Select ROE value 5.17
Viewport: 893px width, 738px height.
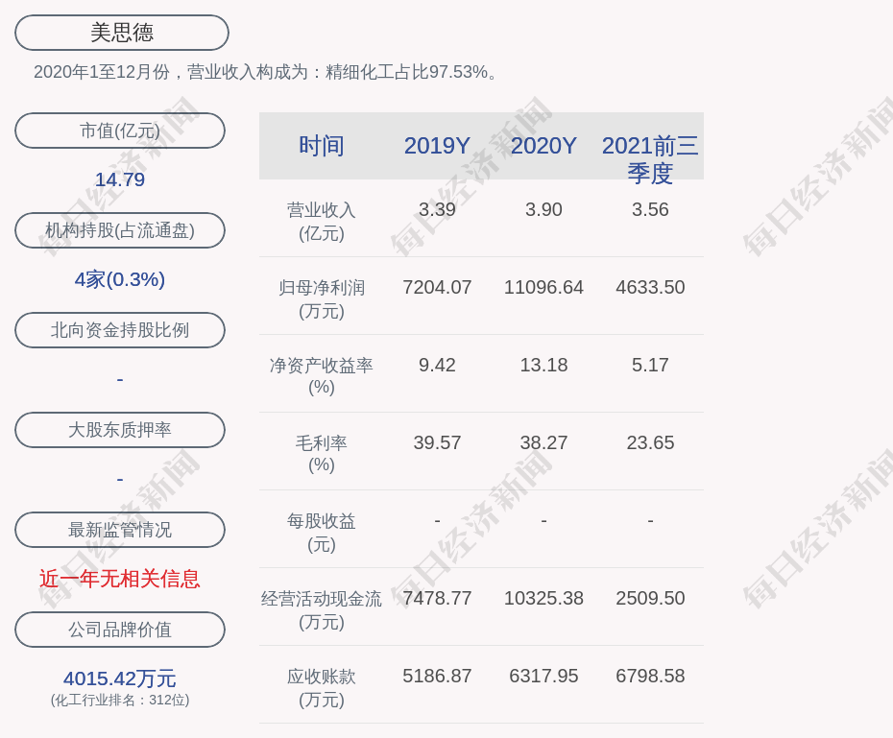tap(650, 365)
